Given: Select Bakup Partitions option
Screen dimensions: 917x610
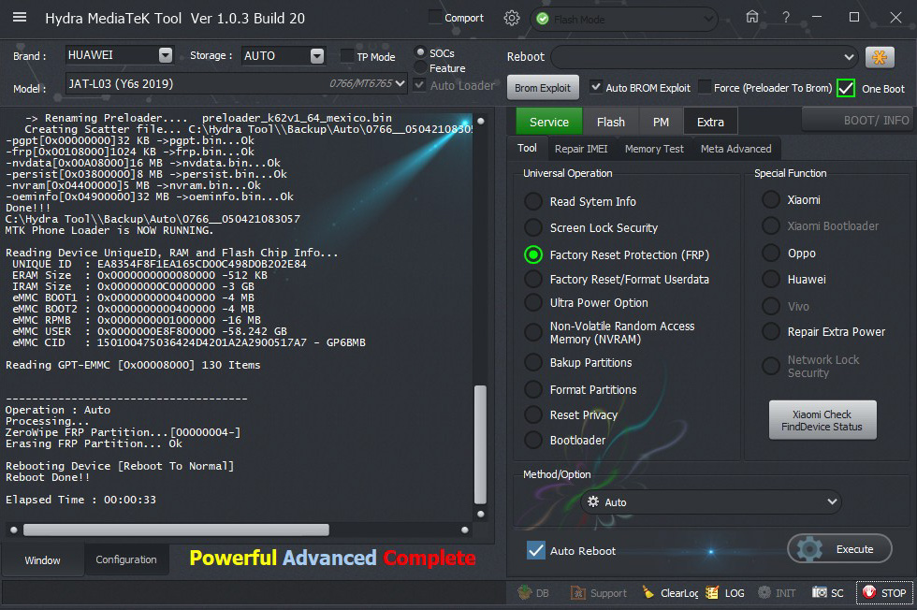Looking at the screenshot, I should 533,363.
